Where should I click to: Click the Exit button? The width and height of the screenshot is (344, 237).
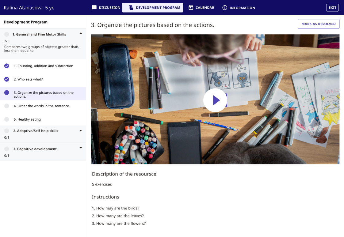332,8
